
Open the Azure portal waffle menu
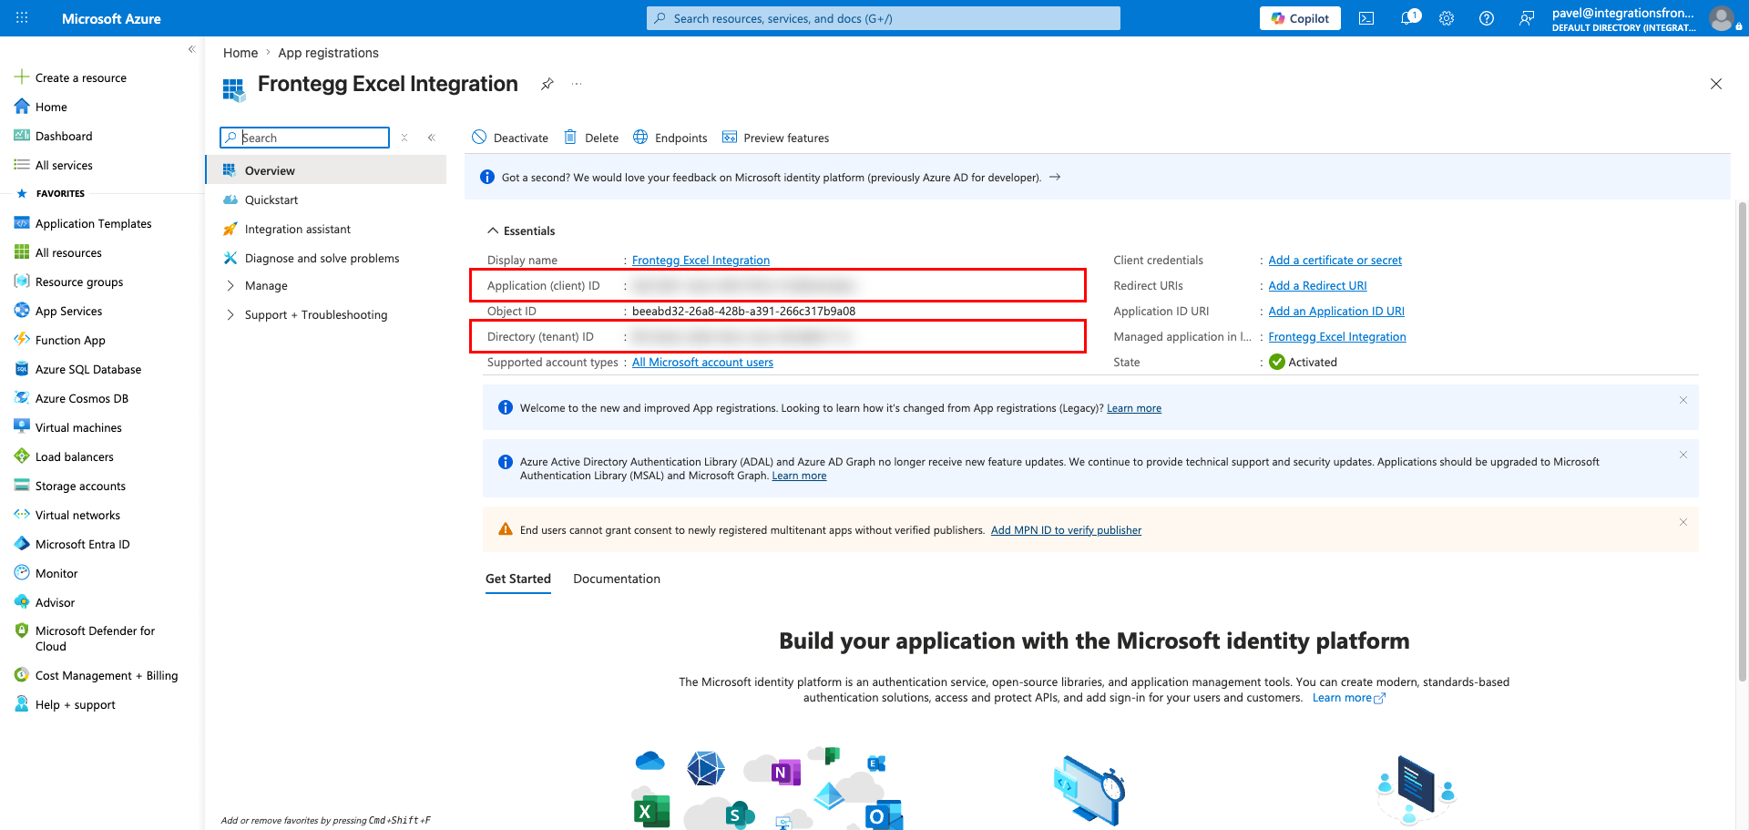pyautogui.click(x=22, y=18)
